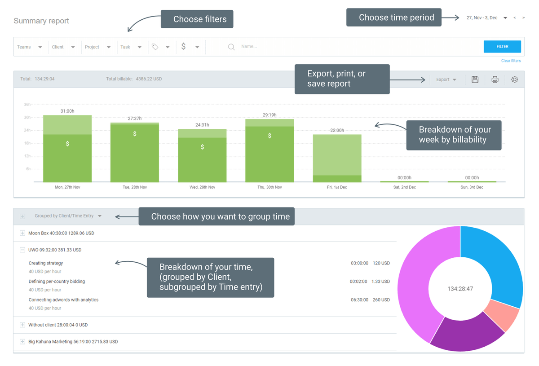Click the blue FILTER button
Screen dimensions: 539x366
click(502, 46)
